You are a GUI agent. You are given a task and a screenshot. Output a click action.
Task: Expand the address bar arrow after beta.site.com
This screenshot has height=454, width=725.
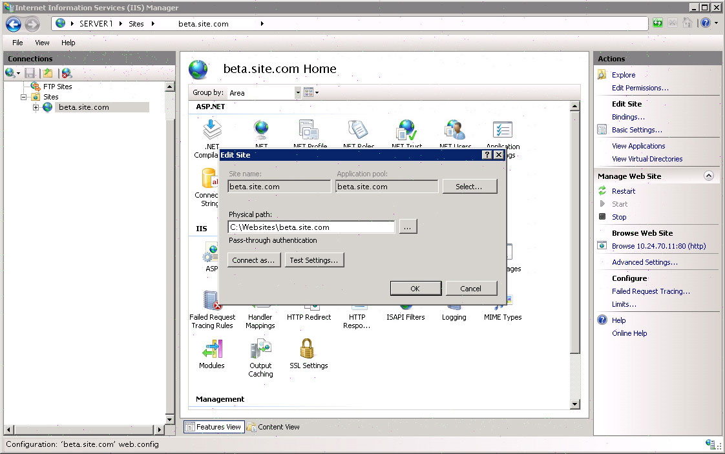[262, 24]
